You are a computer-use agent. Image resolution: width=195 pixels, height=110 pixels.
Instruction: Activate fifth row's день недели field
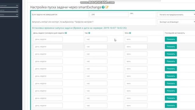[x=48, y=69]
